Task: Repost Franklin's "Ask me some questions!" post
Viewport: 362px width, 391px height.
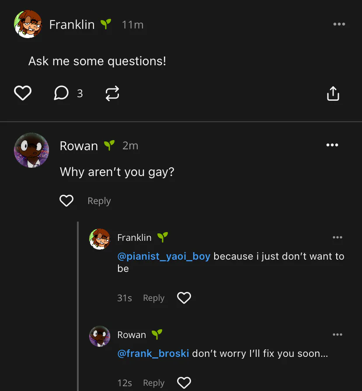Action: 112,93
